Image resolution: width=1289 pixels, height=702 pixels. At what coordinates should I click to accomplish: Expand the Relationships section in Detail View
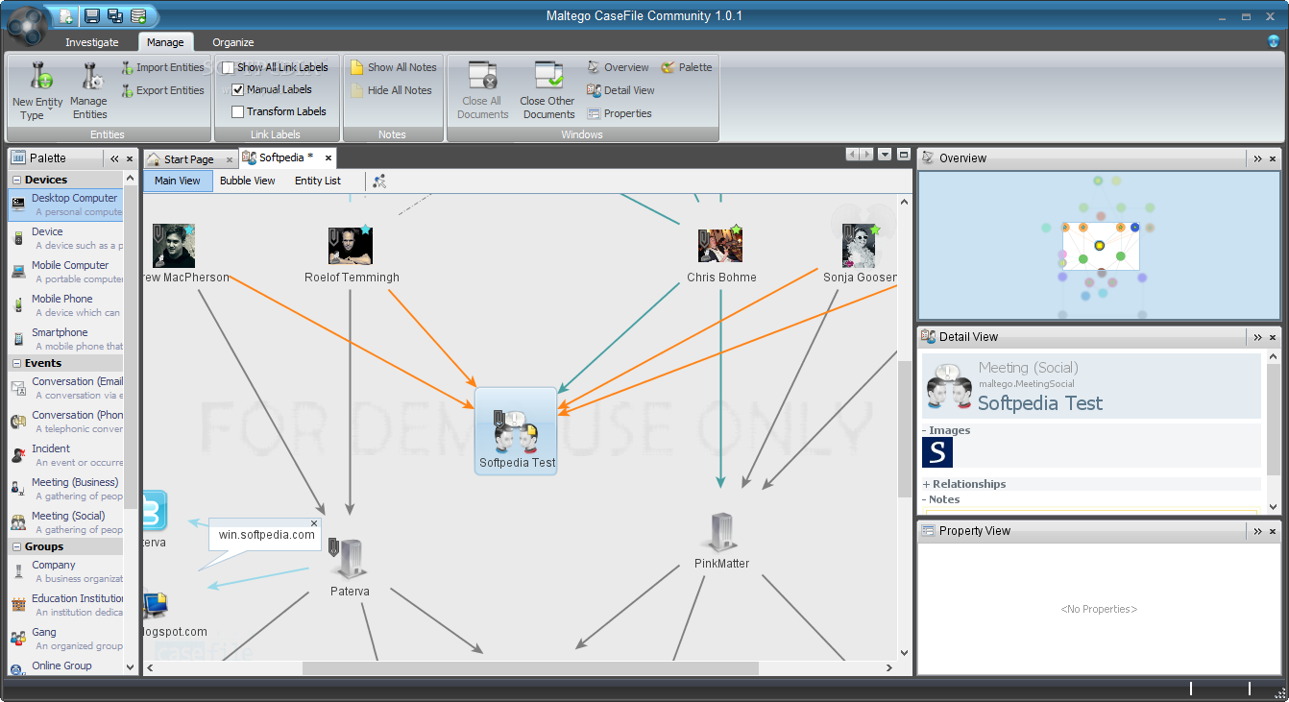coord(926,485)
